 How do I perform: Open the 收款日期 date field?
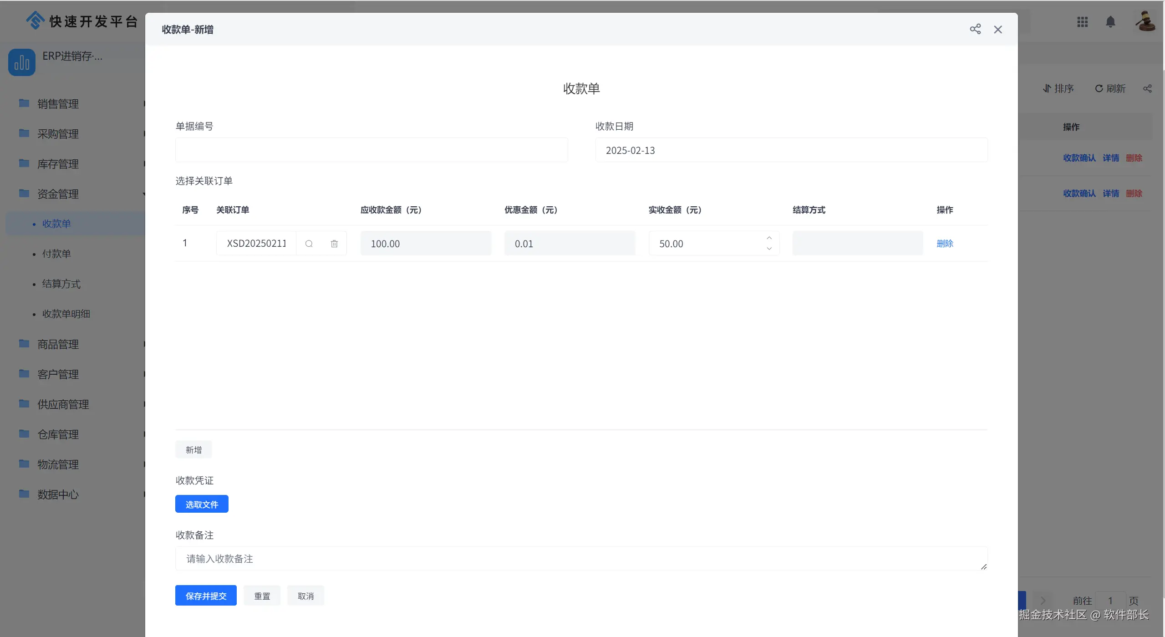pos(791,150)
